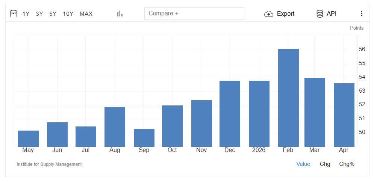Click the Jul bar in chart
This screenshot has height=182, width=374.
pyautogui.click(x=86, y=137)
